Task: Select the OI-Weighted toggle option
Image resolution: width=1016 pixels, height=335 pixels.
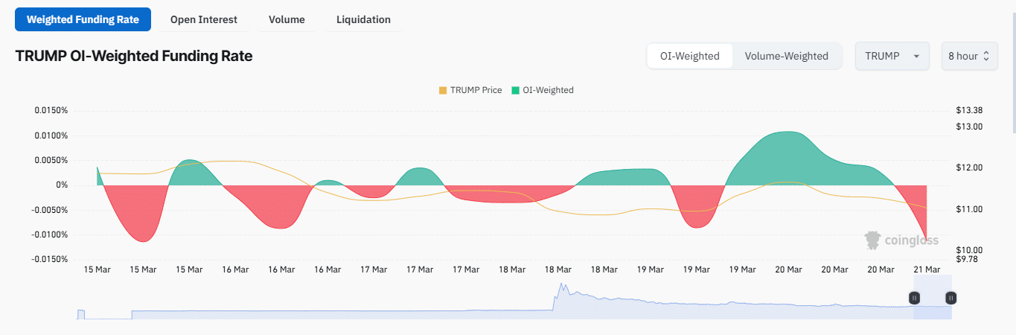Action: pyautogui.click(x=689, y=56)
